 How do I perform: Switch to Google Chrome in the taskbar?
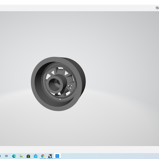pos(43,156)
